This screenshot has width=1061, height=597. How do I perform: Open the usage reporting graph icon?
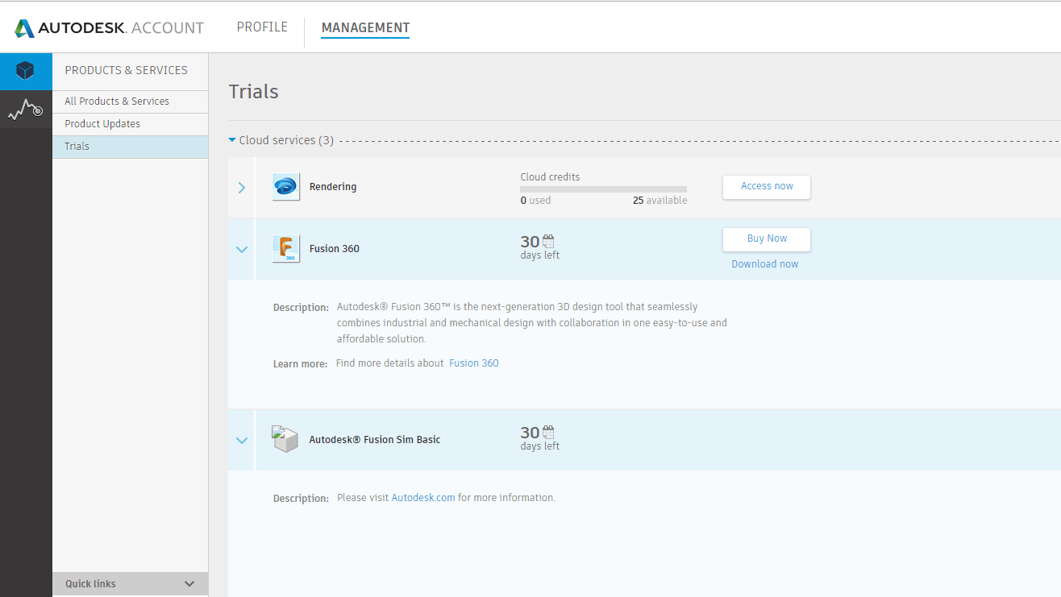(26, 109)
